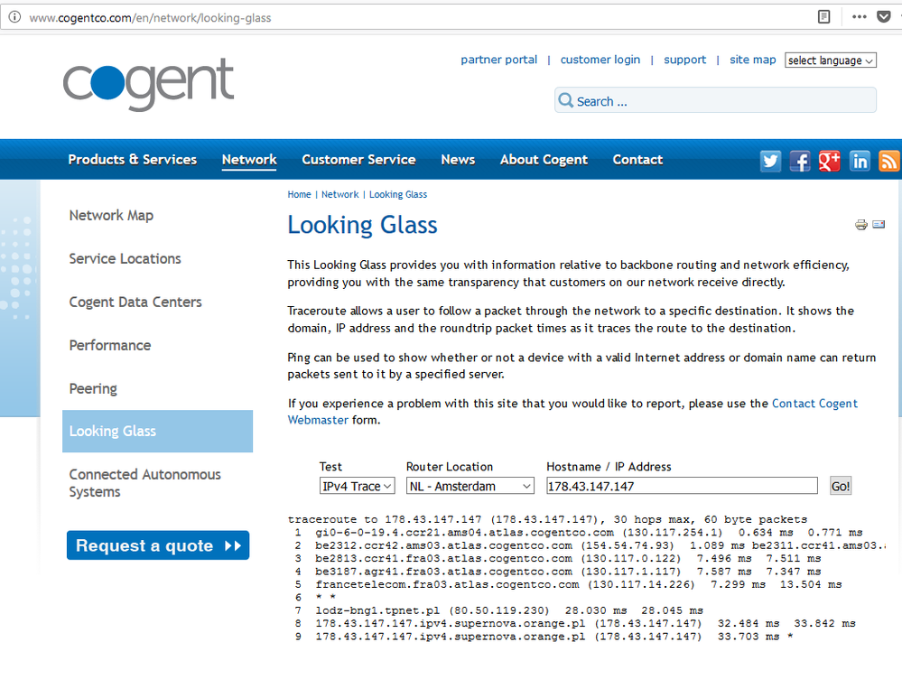Image resolution: width=902 pixels, height=698 pixels.
Task: Go to Service Locations page
Action: click(125, 259)
